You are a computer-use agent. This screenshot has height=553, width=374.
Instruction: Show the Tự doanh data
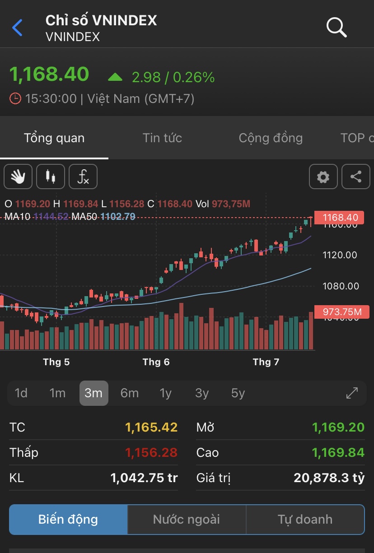pyautogui.click(x=305, y=519)
